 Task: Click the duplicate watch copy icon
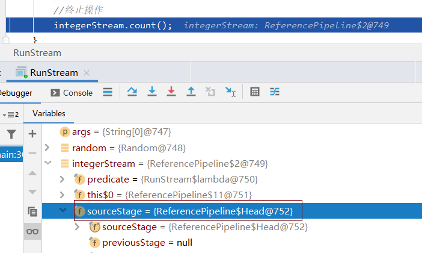(32, 211)
